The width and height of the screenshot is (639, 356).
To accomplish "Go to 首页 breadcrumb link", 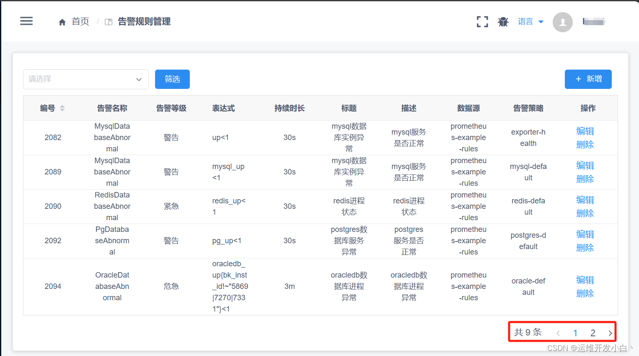I will [x=80, y=22].
